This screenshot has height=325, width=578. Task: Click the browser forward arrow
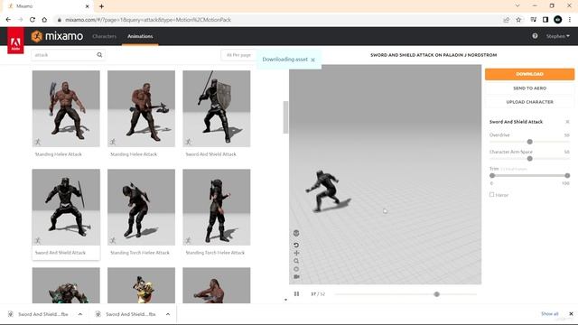coord(20,20)
